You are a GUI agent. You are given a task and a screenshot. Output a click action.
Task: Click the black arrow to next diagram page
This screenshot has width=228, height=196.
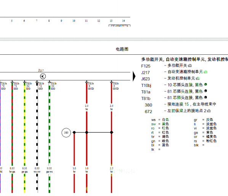click(134, 76)
